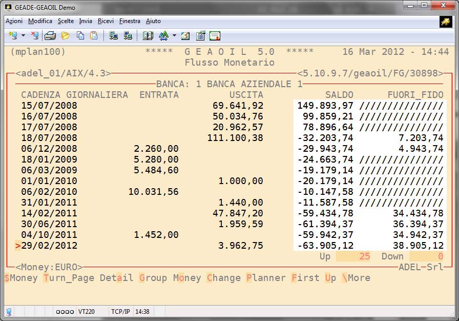The height and width of the screenshot is (321, 459).
Task: Click the printer icon in toolbar
Action: pos(50,36)
